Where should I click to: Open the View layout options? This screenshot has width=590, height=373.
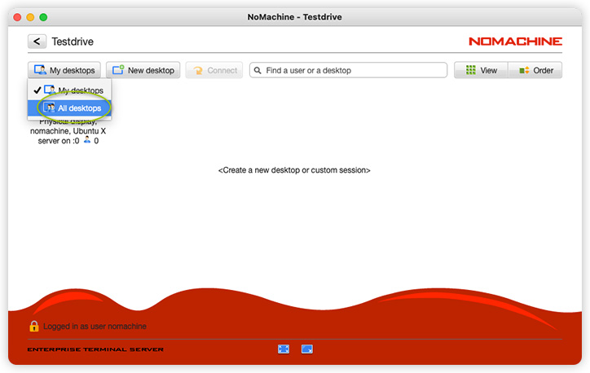481,71
